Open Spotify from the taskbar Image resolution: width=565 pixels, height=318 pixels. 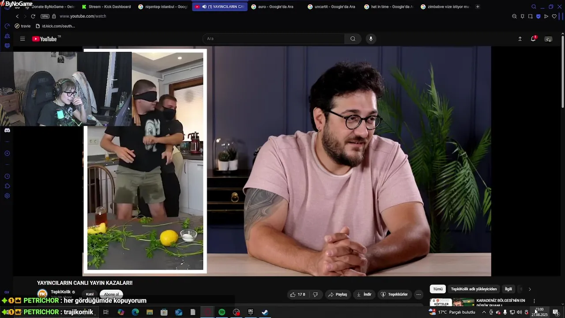(x=222, y=312)
